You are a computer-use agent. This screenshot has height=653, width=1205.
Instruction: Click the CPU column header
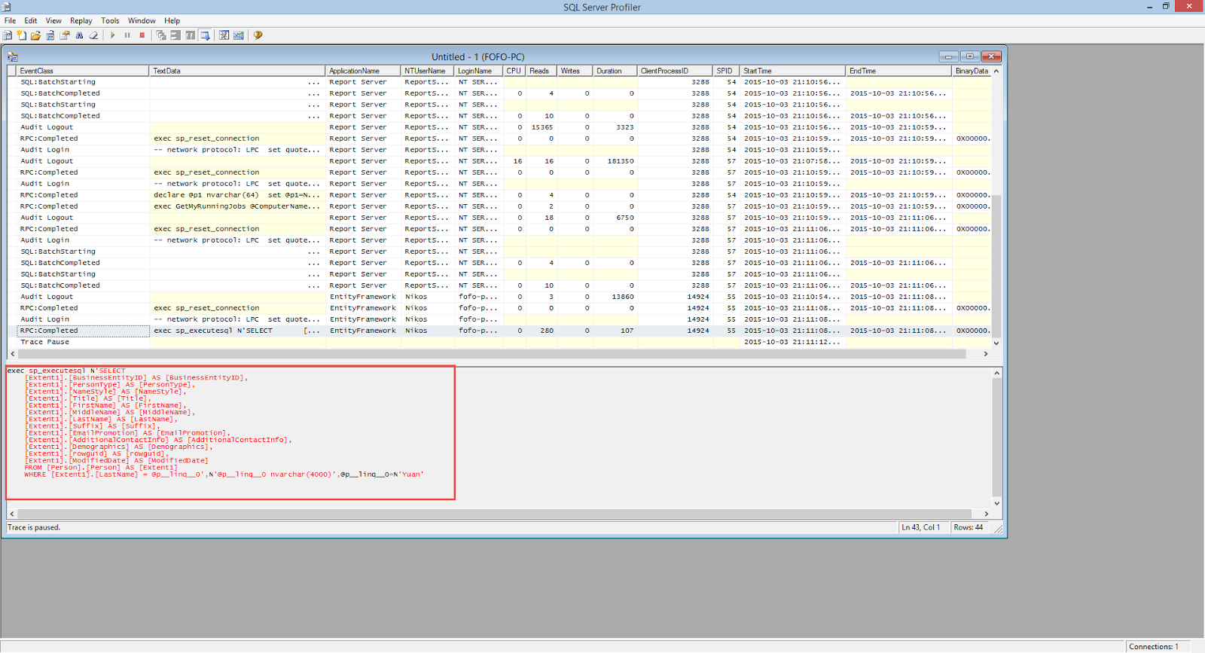point(514,71)
